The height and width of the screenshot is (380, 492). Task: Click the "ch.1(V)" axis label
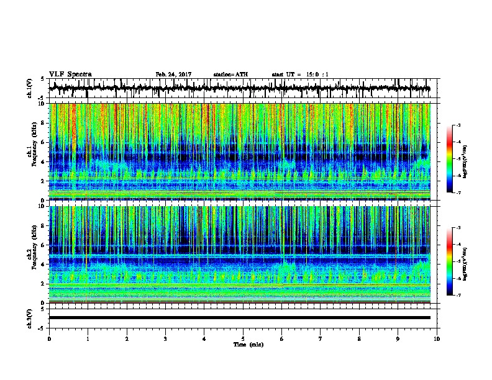tap(29, 88)
